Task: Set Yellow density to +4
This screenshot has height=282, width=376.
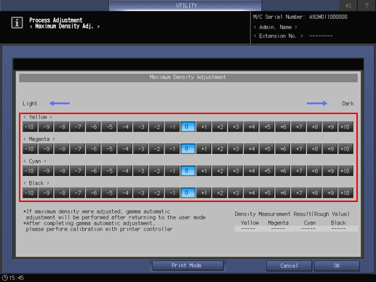Action: point(251,126)
